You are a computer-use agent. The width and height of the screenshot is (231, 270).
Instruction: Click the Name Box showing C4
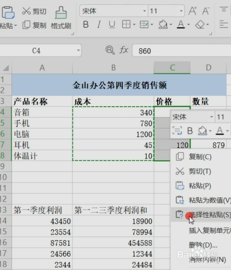click(36, 51)
